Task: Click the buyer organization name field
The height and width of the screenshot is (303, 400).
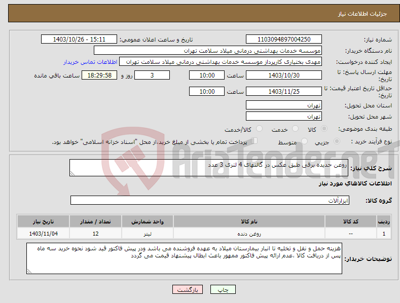Action: coord(208,51)
